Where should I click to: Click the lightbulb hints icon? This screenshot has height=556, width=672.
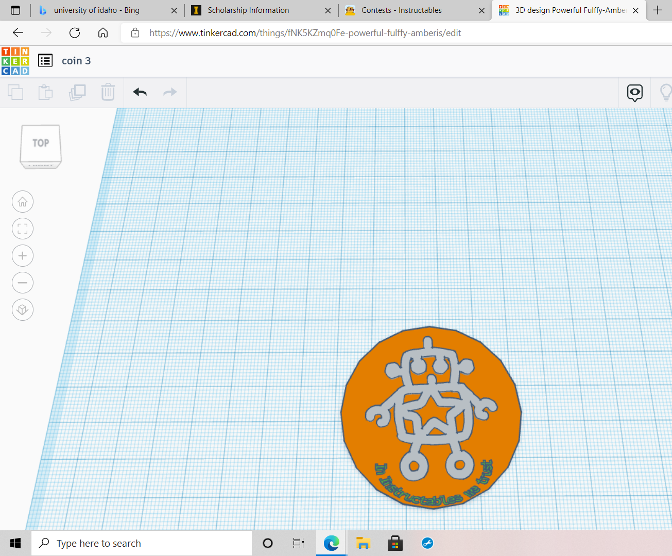(x=666, y=93)
